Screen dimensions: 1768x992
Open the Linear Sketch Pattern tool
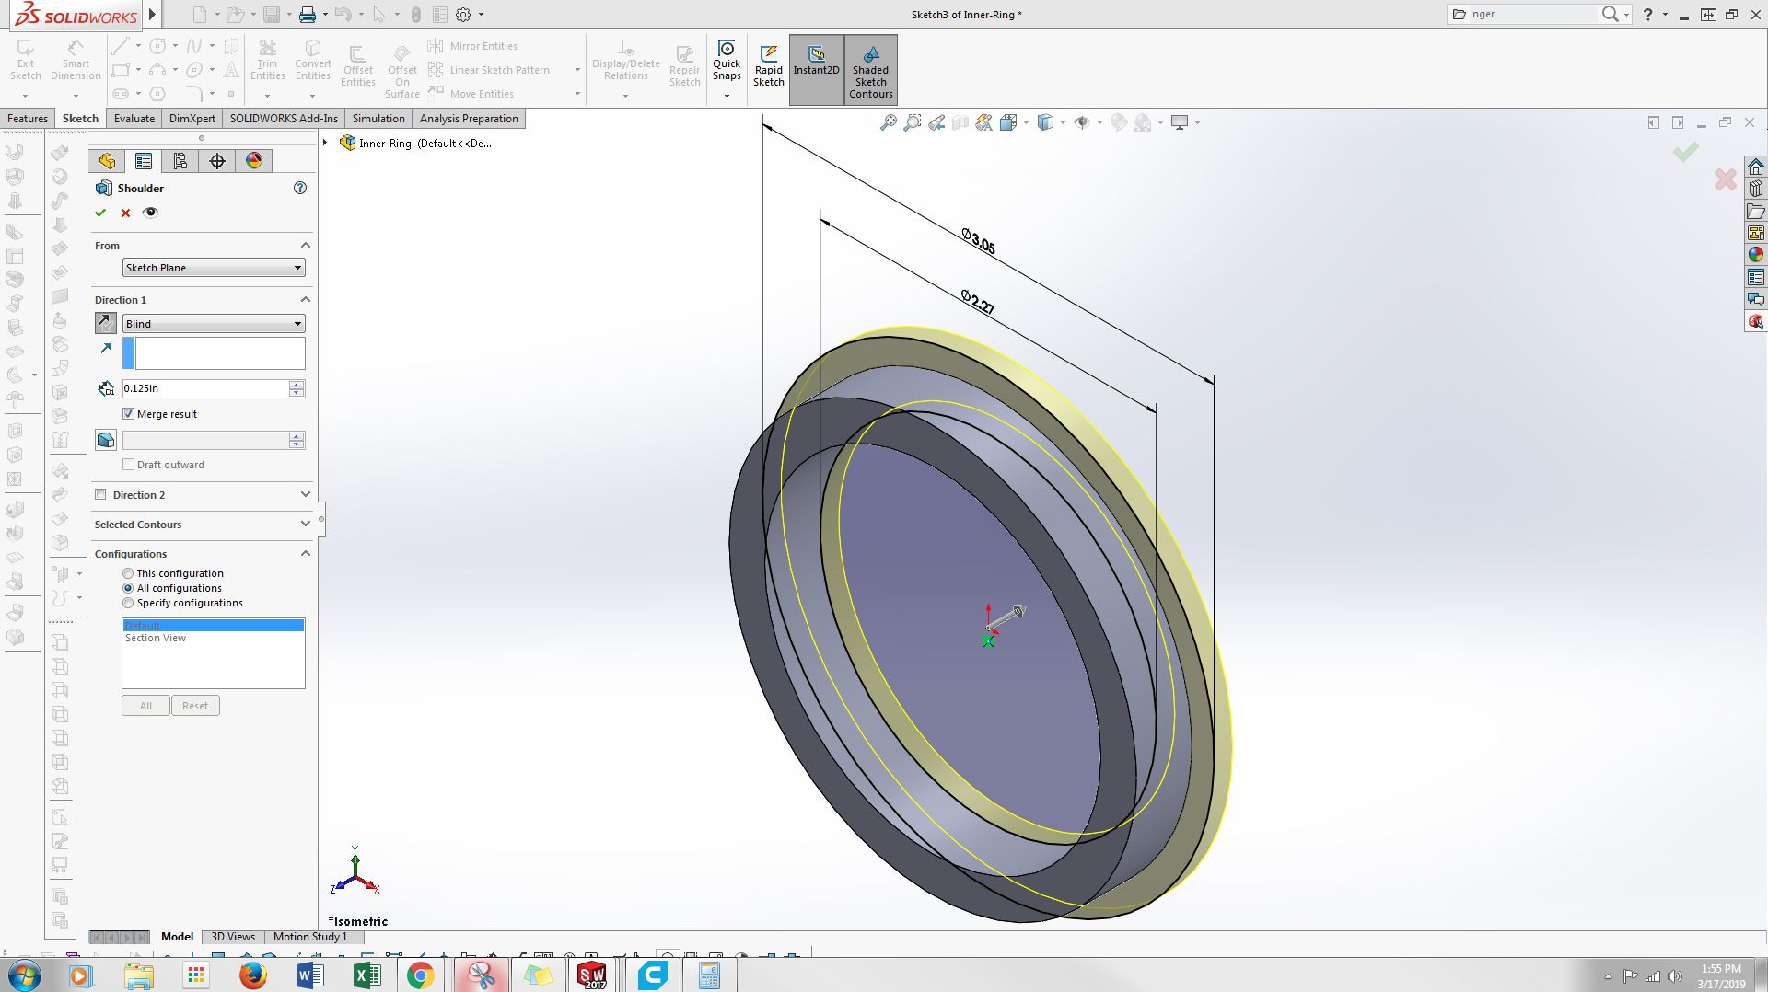489,70
